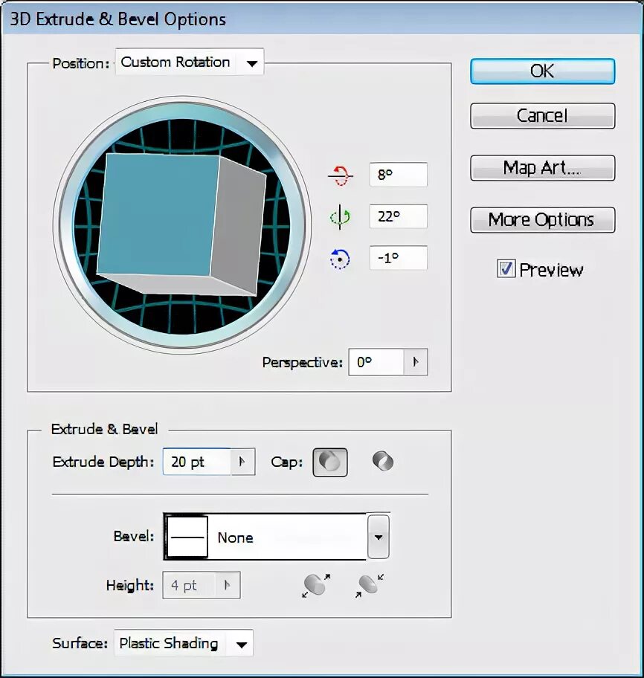This screenshot has height=678, width=644.
Task: Click the bevel None preview thumbnail
Action: point(187,537)
